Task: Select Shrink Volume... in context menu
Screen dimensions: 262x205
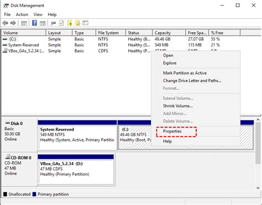Action: pyautogui.click(x=178, y=106)
